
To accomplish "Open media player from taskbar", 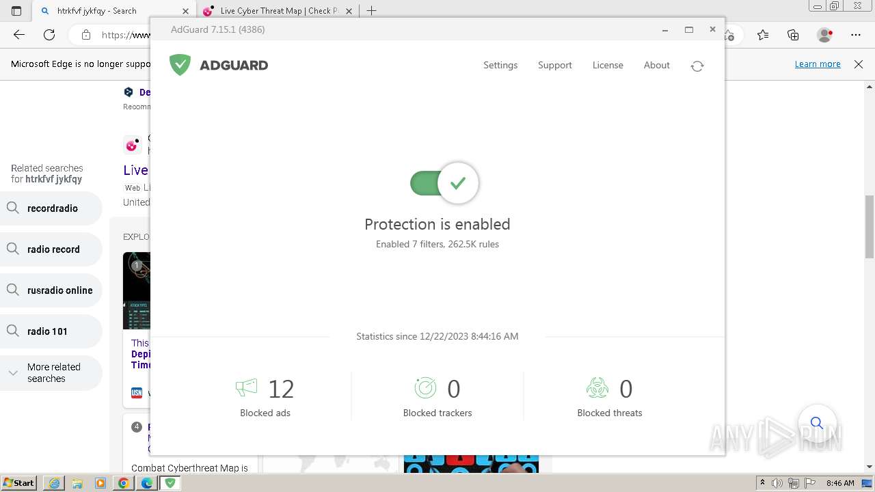I will tap(100, 483).
